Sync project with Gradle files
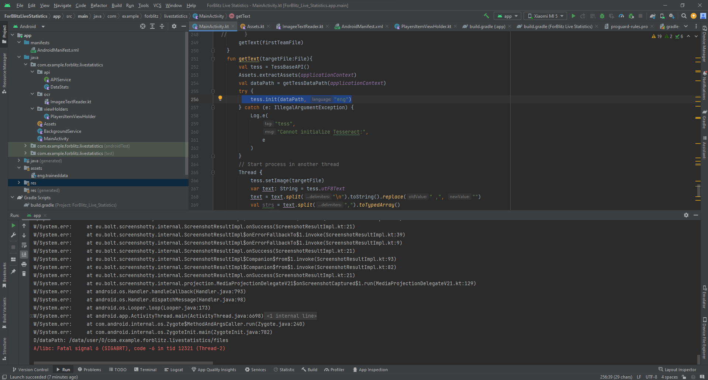The width and height of the screenshot is (708, 380). (x=653, y=16)
